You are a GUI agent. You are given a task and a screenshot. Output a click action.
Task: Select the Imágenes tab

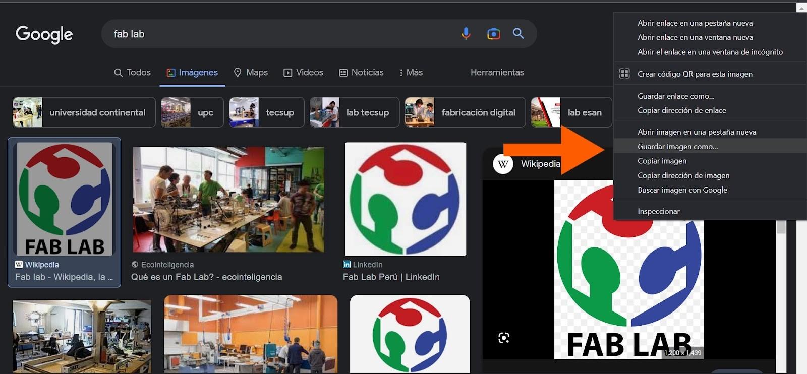pyautogui.click(x=192, y=73)
